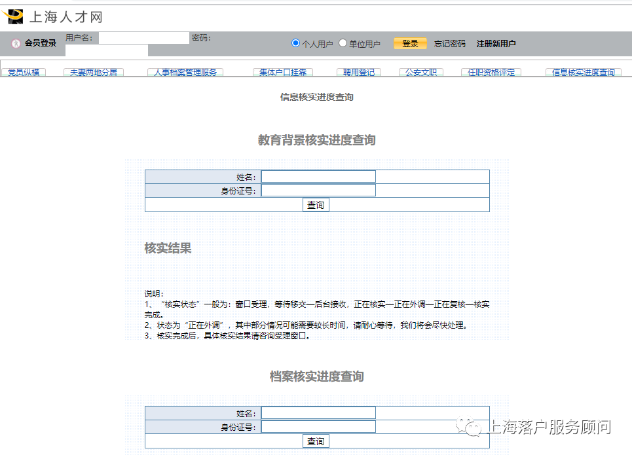The width and height of the screenshot is (632, 455).
Task: Open the 注册新用户 link
Action: click(496, 43)
